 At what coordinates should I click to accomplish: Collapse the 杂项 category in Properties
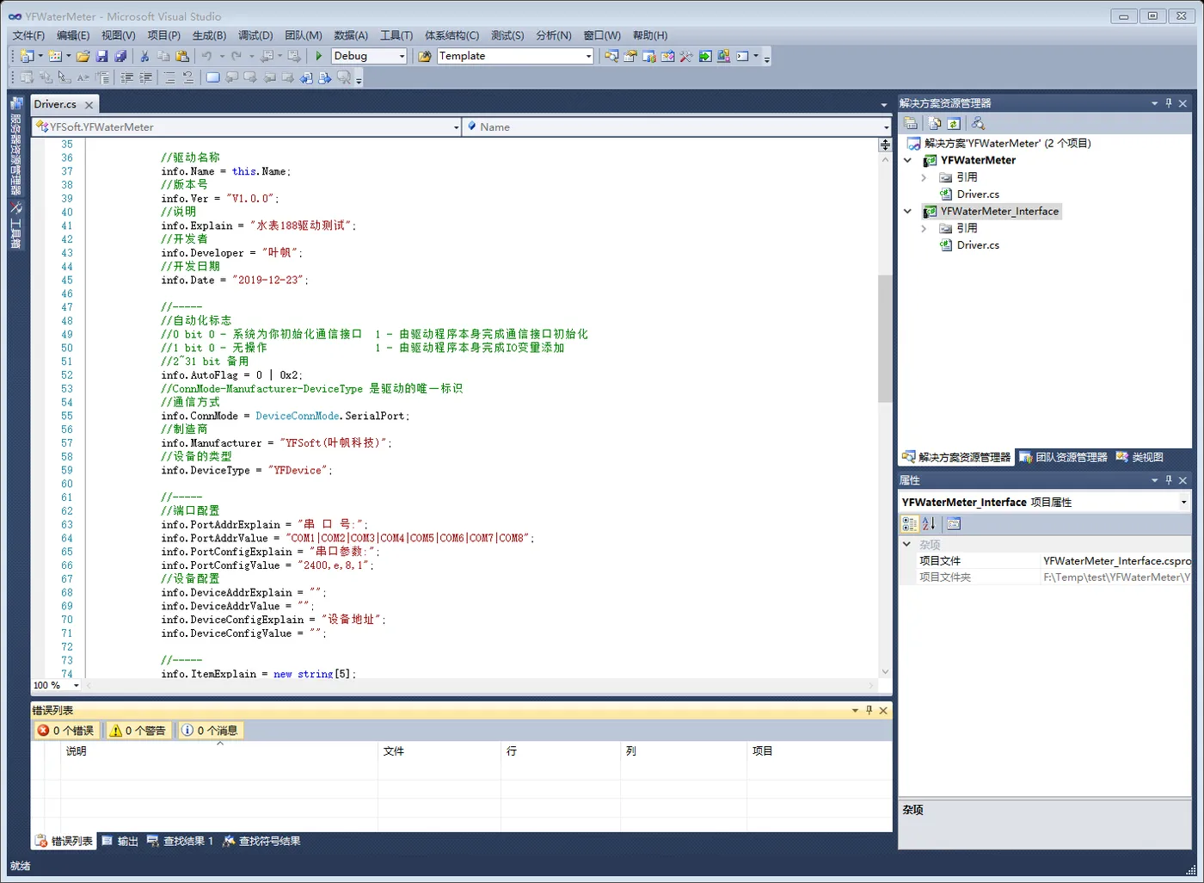click(906, 544)
